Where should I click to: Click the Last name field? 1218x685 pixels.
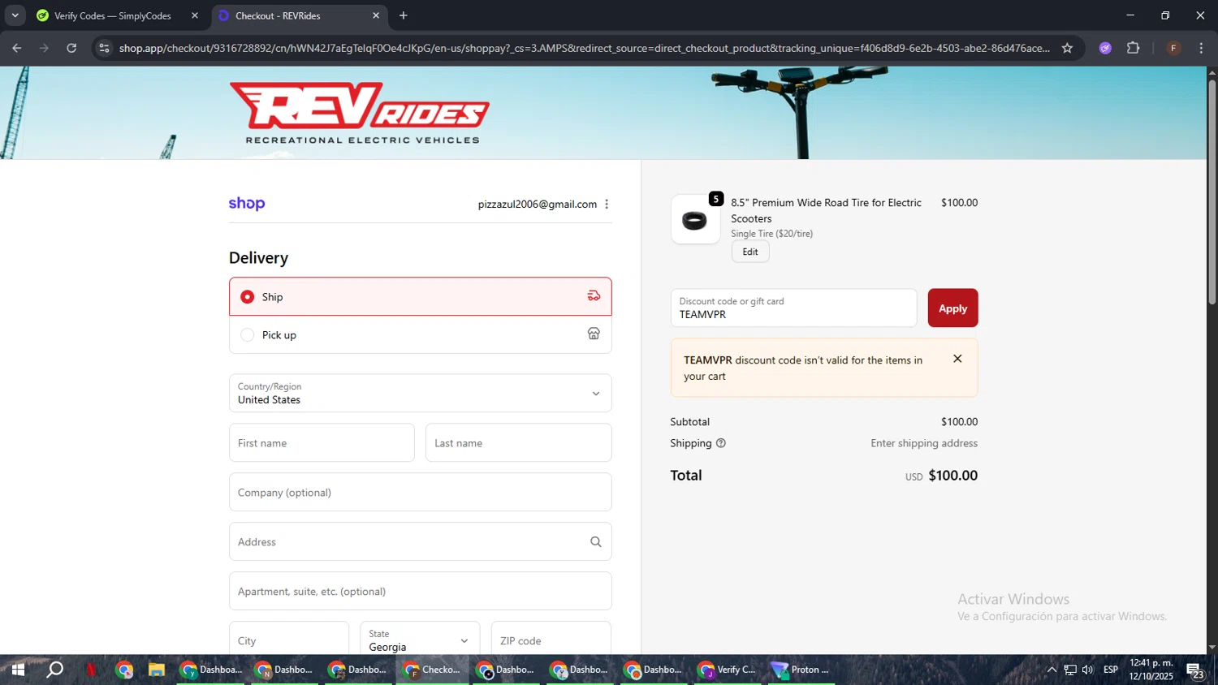coord(518,442)
